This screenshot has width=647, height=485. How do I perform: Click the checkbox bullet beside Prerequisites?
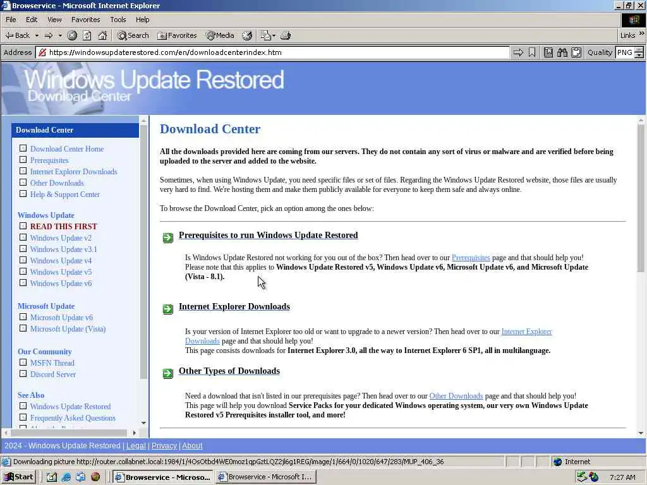tap(23, 160)
